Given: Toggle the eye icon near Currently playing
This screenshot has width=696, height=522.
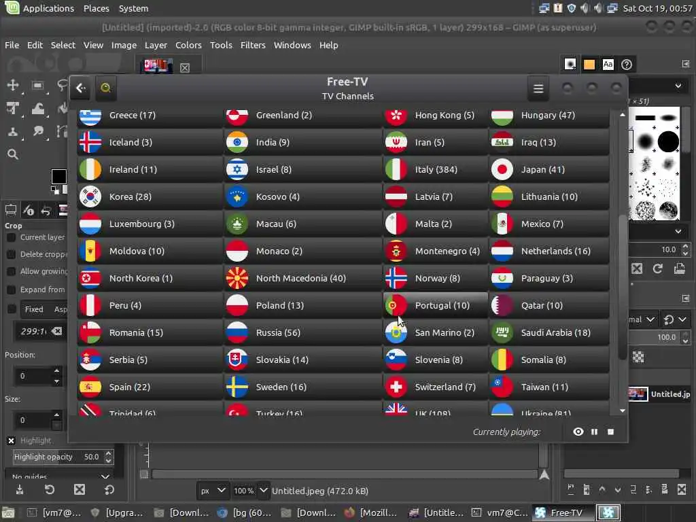Looking at the screenshot, I should click(578, 432).
